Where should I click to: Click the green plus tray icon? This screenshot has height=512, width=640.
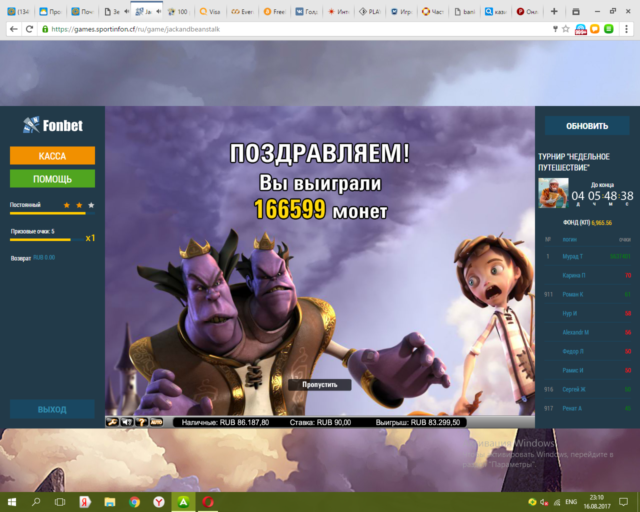[x=532, y=502]
